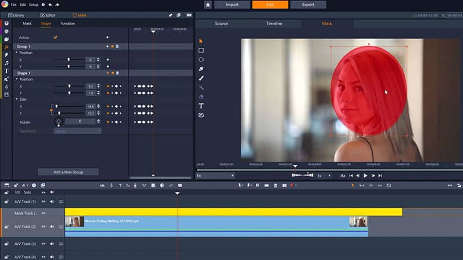Jump to the start of the clip
463x260 pixels.
point(351,176)
